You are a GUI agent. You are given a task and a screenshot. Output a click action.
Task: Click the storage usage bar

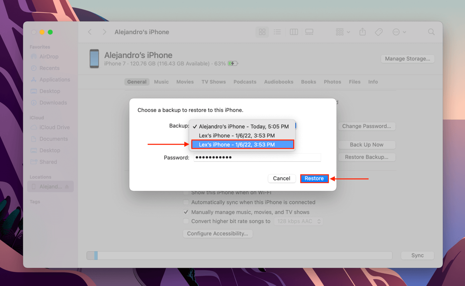pyautogui.click(x=239, y=255)
